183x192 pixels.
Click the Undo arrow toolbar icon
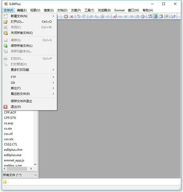click(x=78, y=16)
